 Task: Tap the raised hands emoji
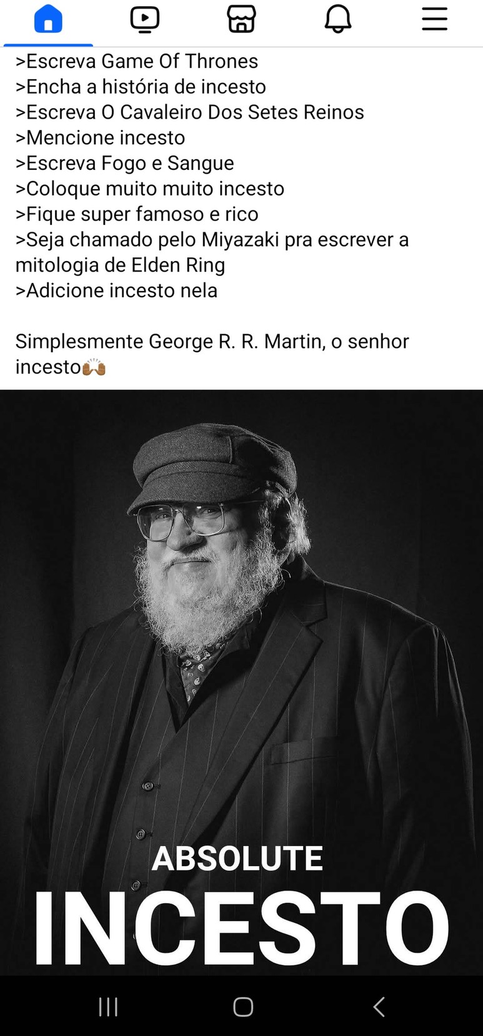[94, 367]
